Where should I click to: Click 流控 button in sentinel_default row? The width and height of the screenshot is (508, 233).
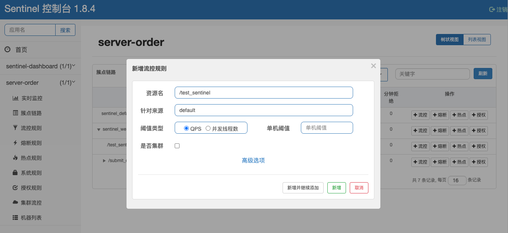click(420, 115)
